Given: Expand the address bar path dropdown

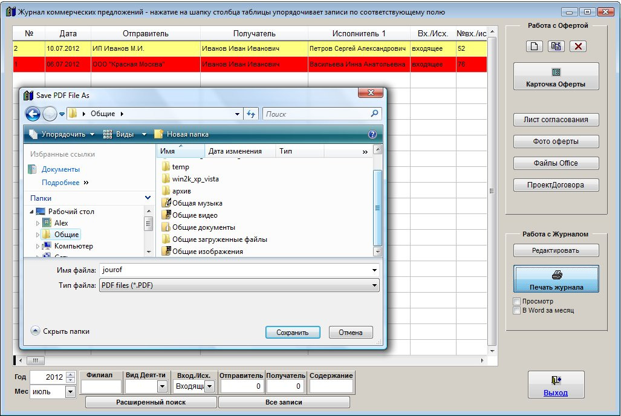Looking at the screenshot, I should (237, 114).
